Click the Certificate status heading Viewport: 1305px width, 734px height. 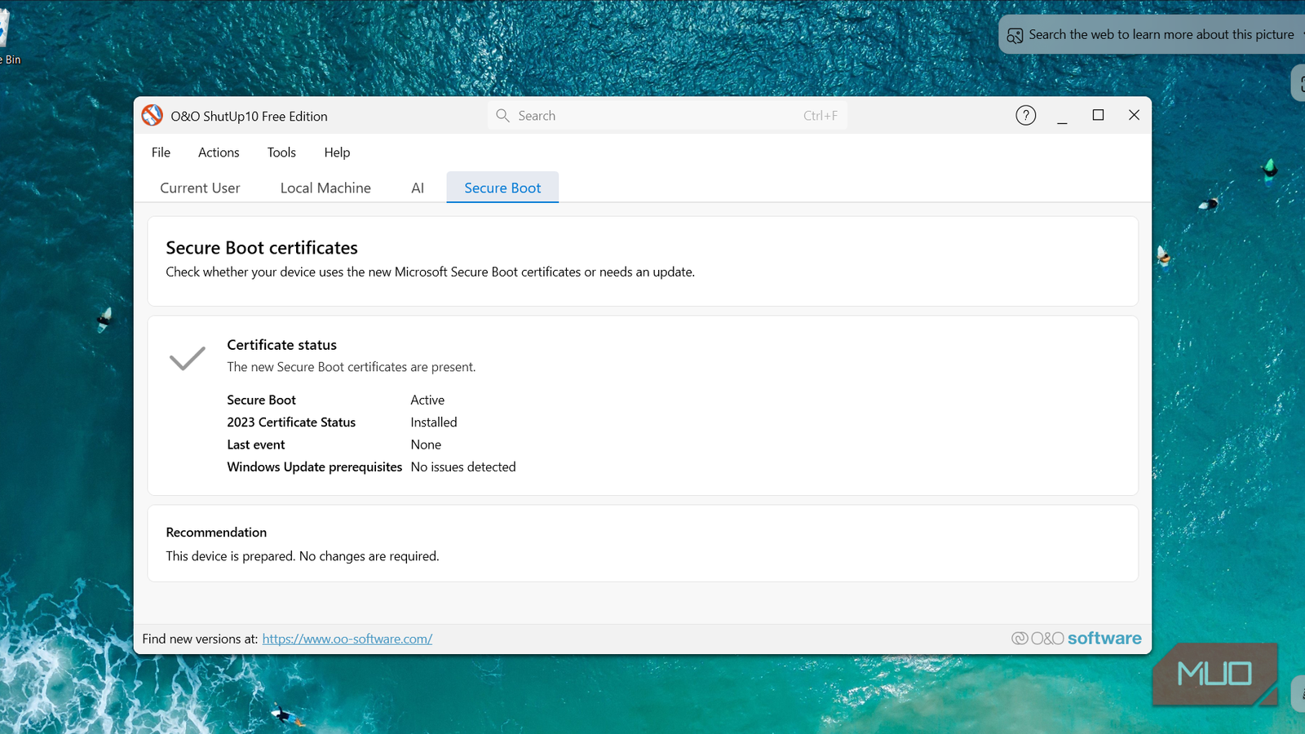click(281, 345)
